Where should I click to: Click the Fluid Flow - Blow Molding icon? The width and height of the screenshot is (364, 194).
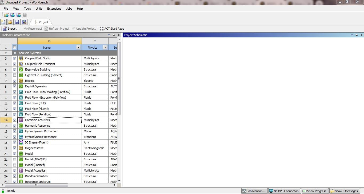click(21, 92)
